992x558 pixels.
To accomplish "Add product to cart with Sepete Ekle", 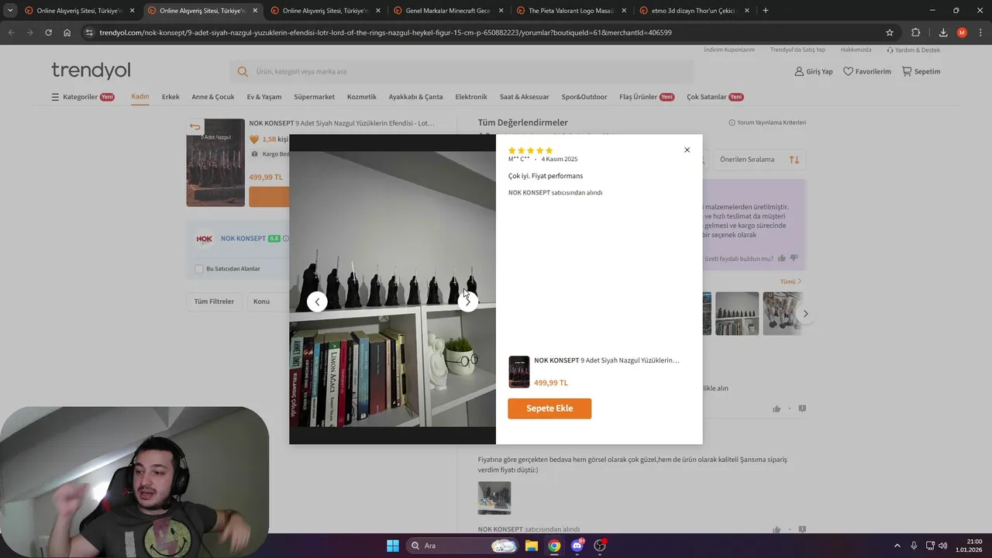I will click(549, 408).
